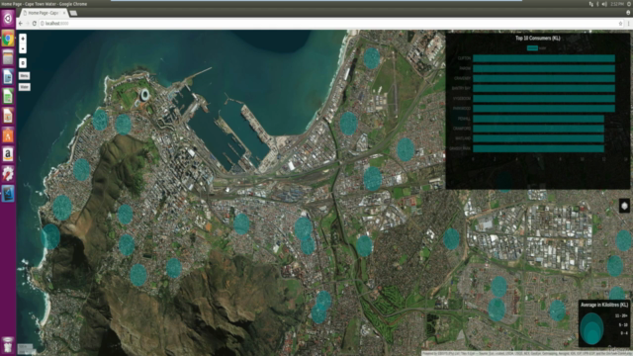The height and width of the screenshot is (356, 633).
Task: Click the 'Average in Kilolitres (KL)' legend title
Action: [604, 305]
